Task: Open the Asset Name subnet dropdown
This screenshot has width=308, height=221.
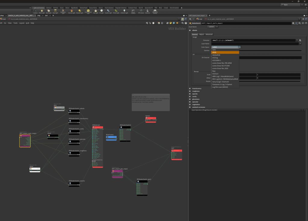Action: pyautogui.click(x=212, y=26)
